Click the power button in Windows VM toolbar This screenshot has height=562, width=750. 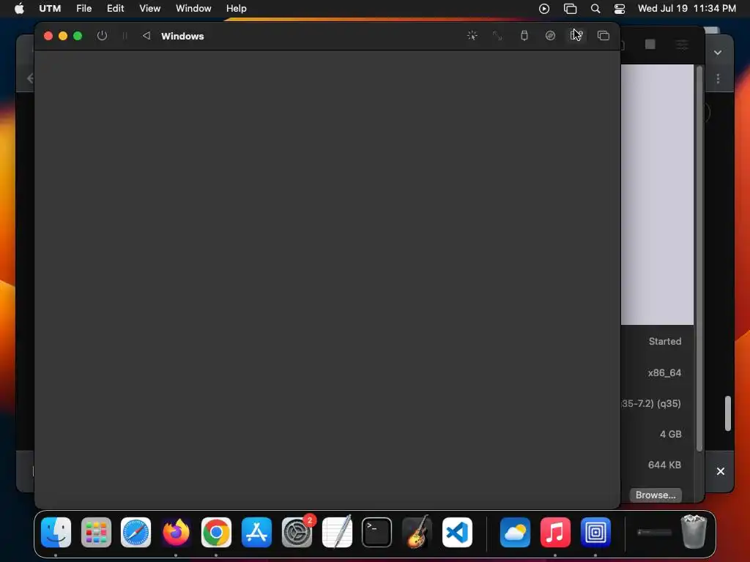click(x=102, y=36)
